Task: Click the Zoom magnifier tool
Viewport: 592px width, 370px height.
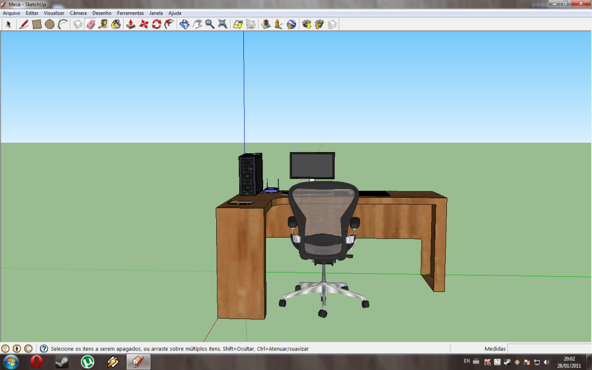Action: coord(210,24)
